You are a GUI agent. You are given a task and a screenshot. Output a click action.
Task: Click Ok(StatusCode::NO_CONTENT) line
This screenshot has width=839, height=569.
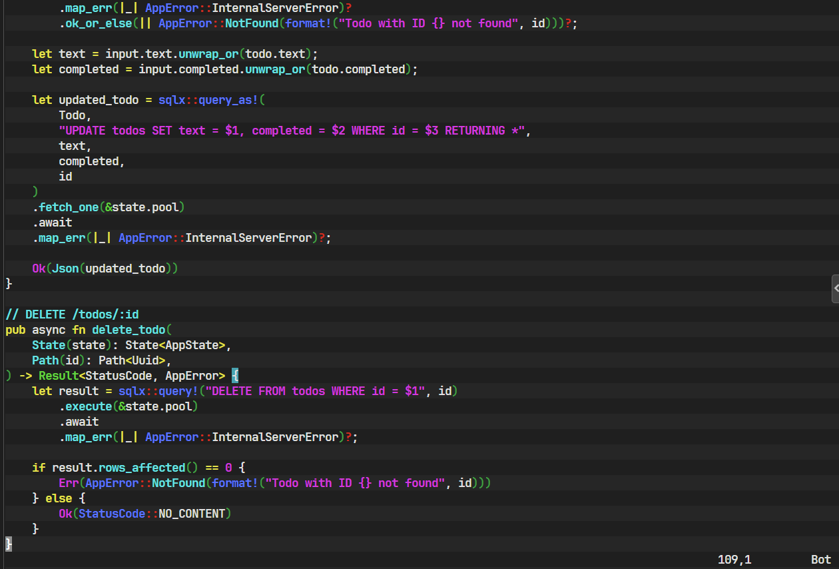[x=145, y=514]
